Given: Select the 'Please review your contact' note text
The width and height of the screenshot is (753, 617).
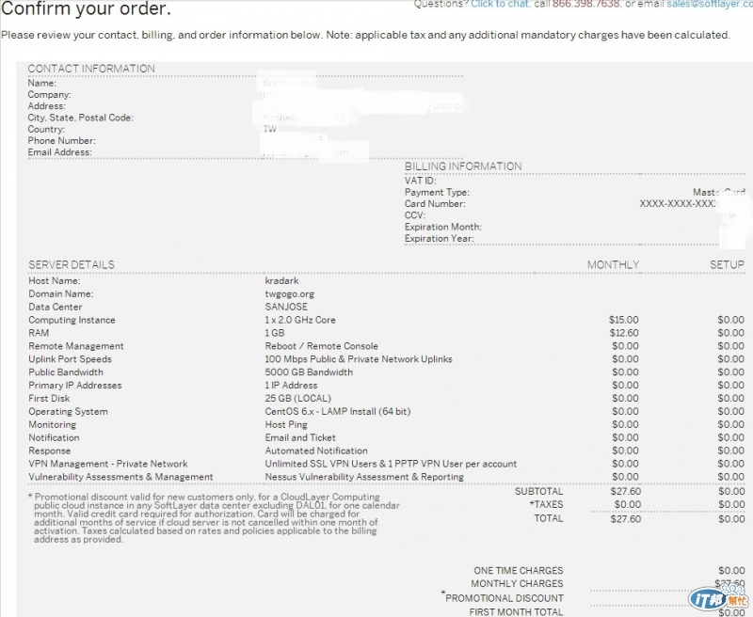Looking at the screenshot, I should 365,35.
